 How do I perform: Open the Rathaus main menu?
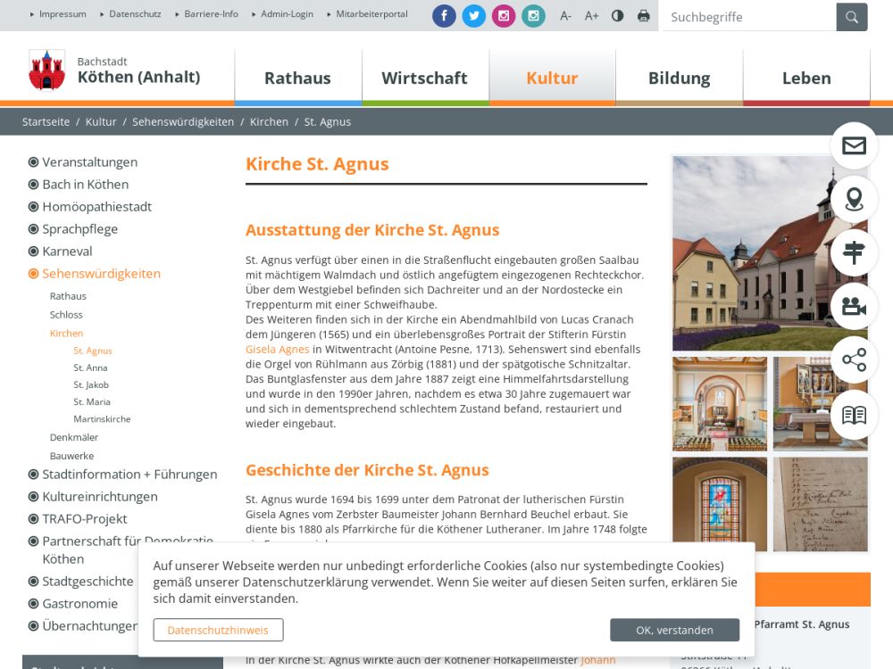297,78
